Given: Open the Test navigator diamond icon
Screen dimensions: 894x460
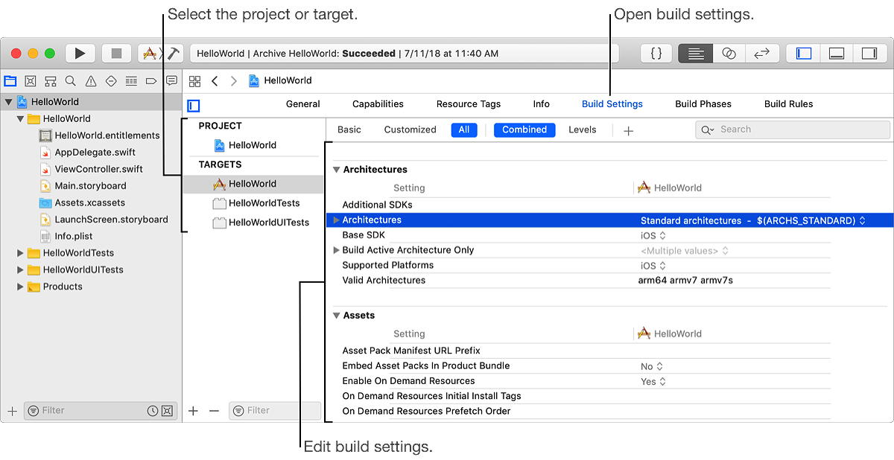Looking at the screenshot, I should click(111, 81).
